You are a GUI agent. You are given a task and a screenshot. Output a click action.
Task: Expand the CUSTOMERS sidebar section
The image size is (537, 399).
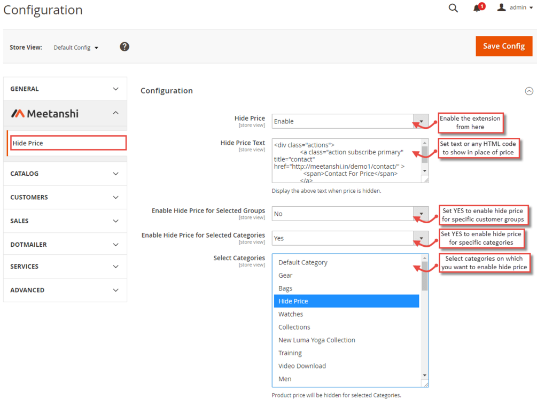(65, 197)
